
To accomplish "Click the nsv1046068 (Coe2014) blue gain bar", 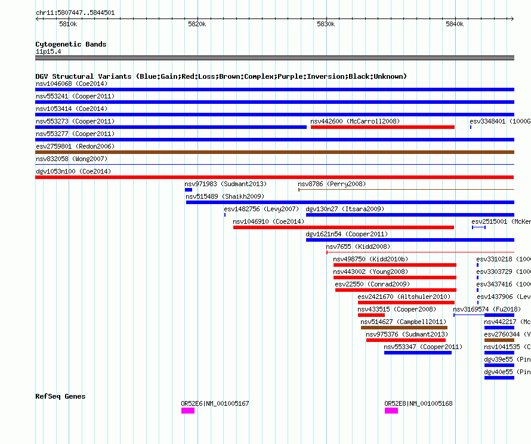I will tap(274, 90).
